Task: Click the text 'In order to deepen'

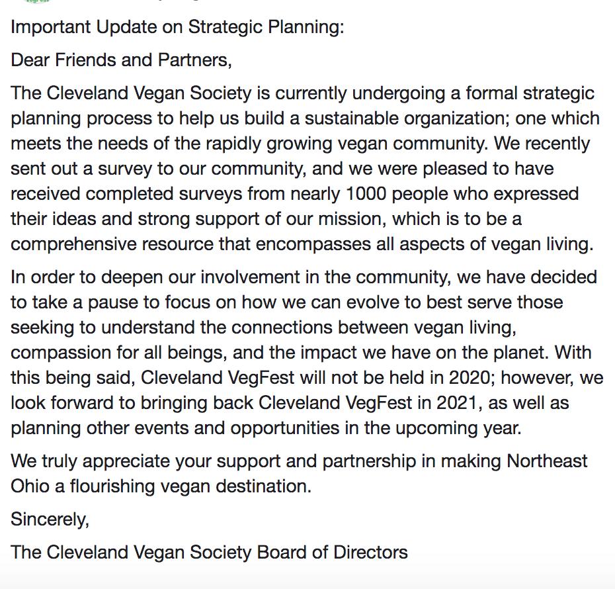Action: [87, 277]
